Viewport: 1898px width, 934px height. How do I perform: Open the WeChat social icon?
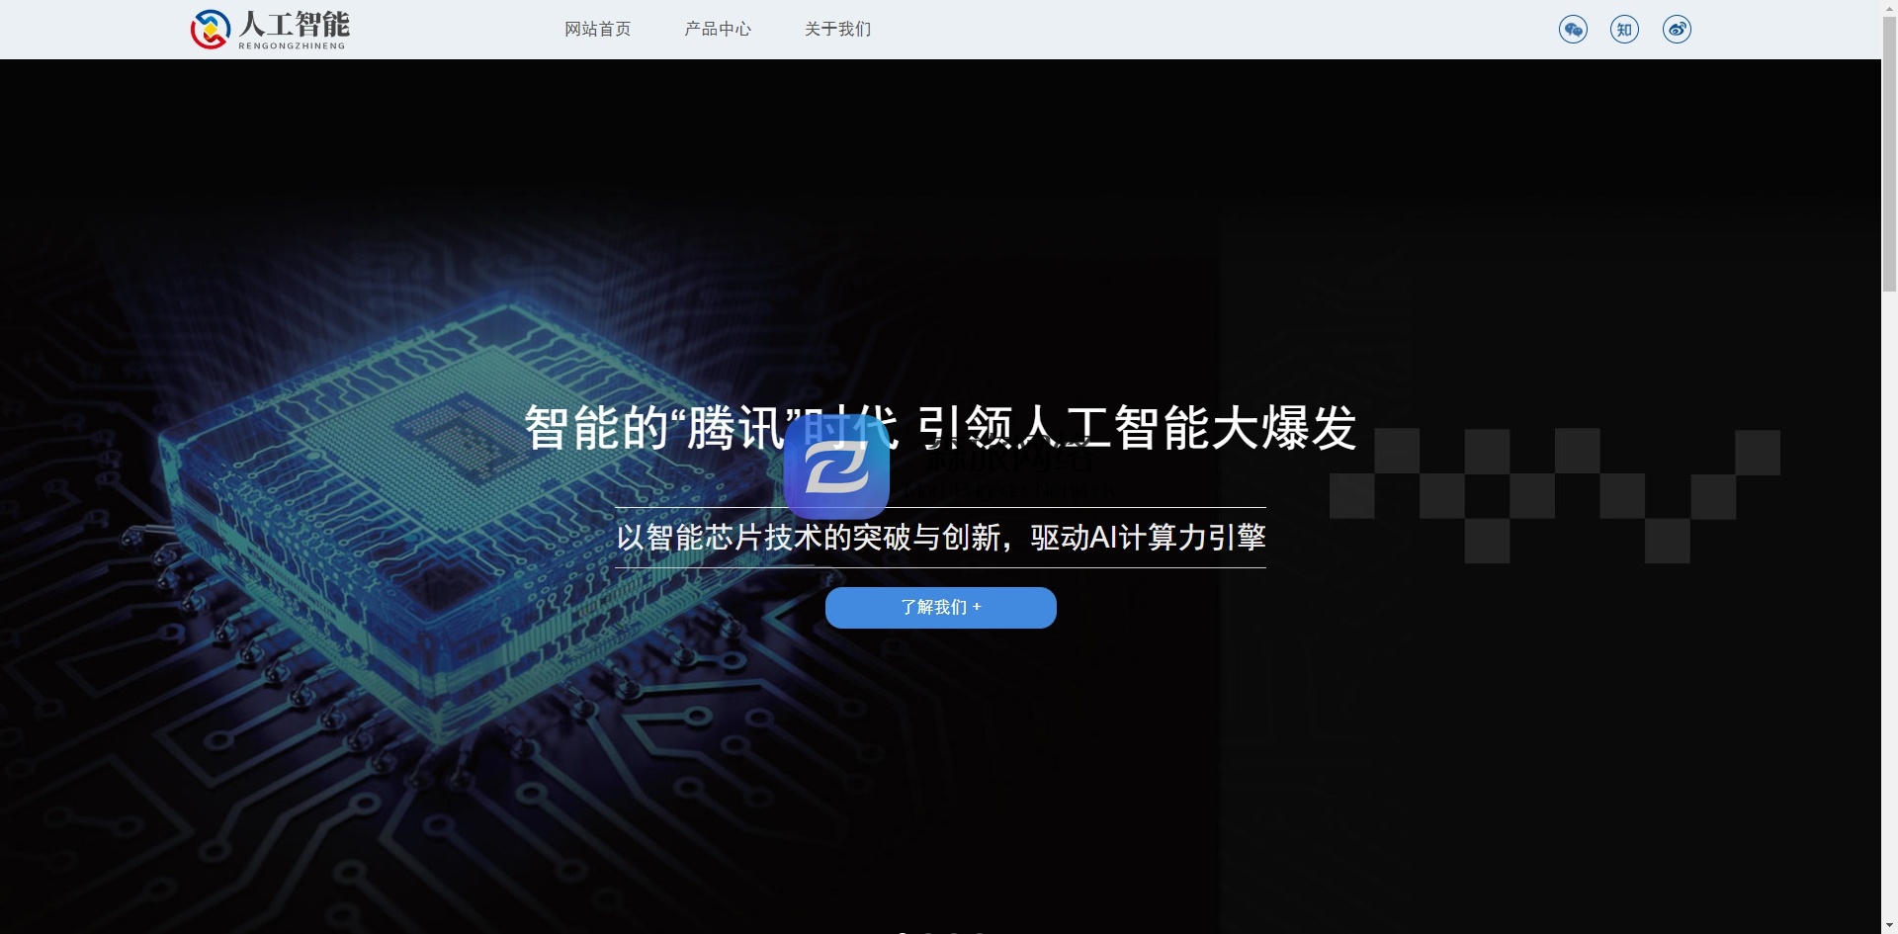point(1573,30)
